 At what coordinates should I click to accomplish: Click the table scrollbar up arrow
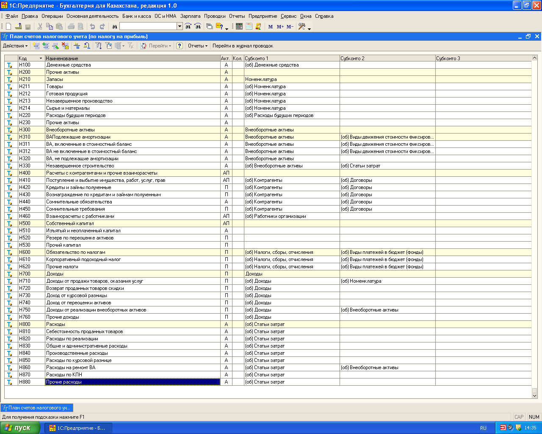click(534, 58)
